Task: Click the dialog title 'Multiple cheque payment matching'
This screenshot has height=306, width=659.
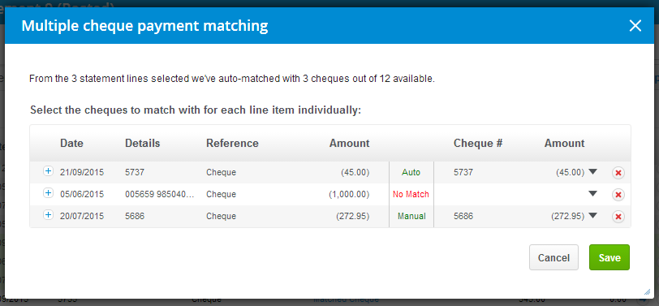Action: point(144,26)
